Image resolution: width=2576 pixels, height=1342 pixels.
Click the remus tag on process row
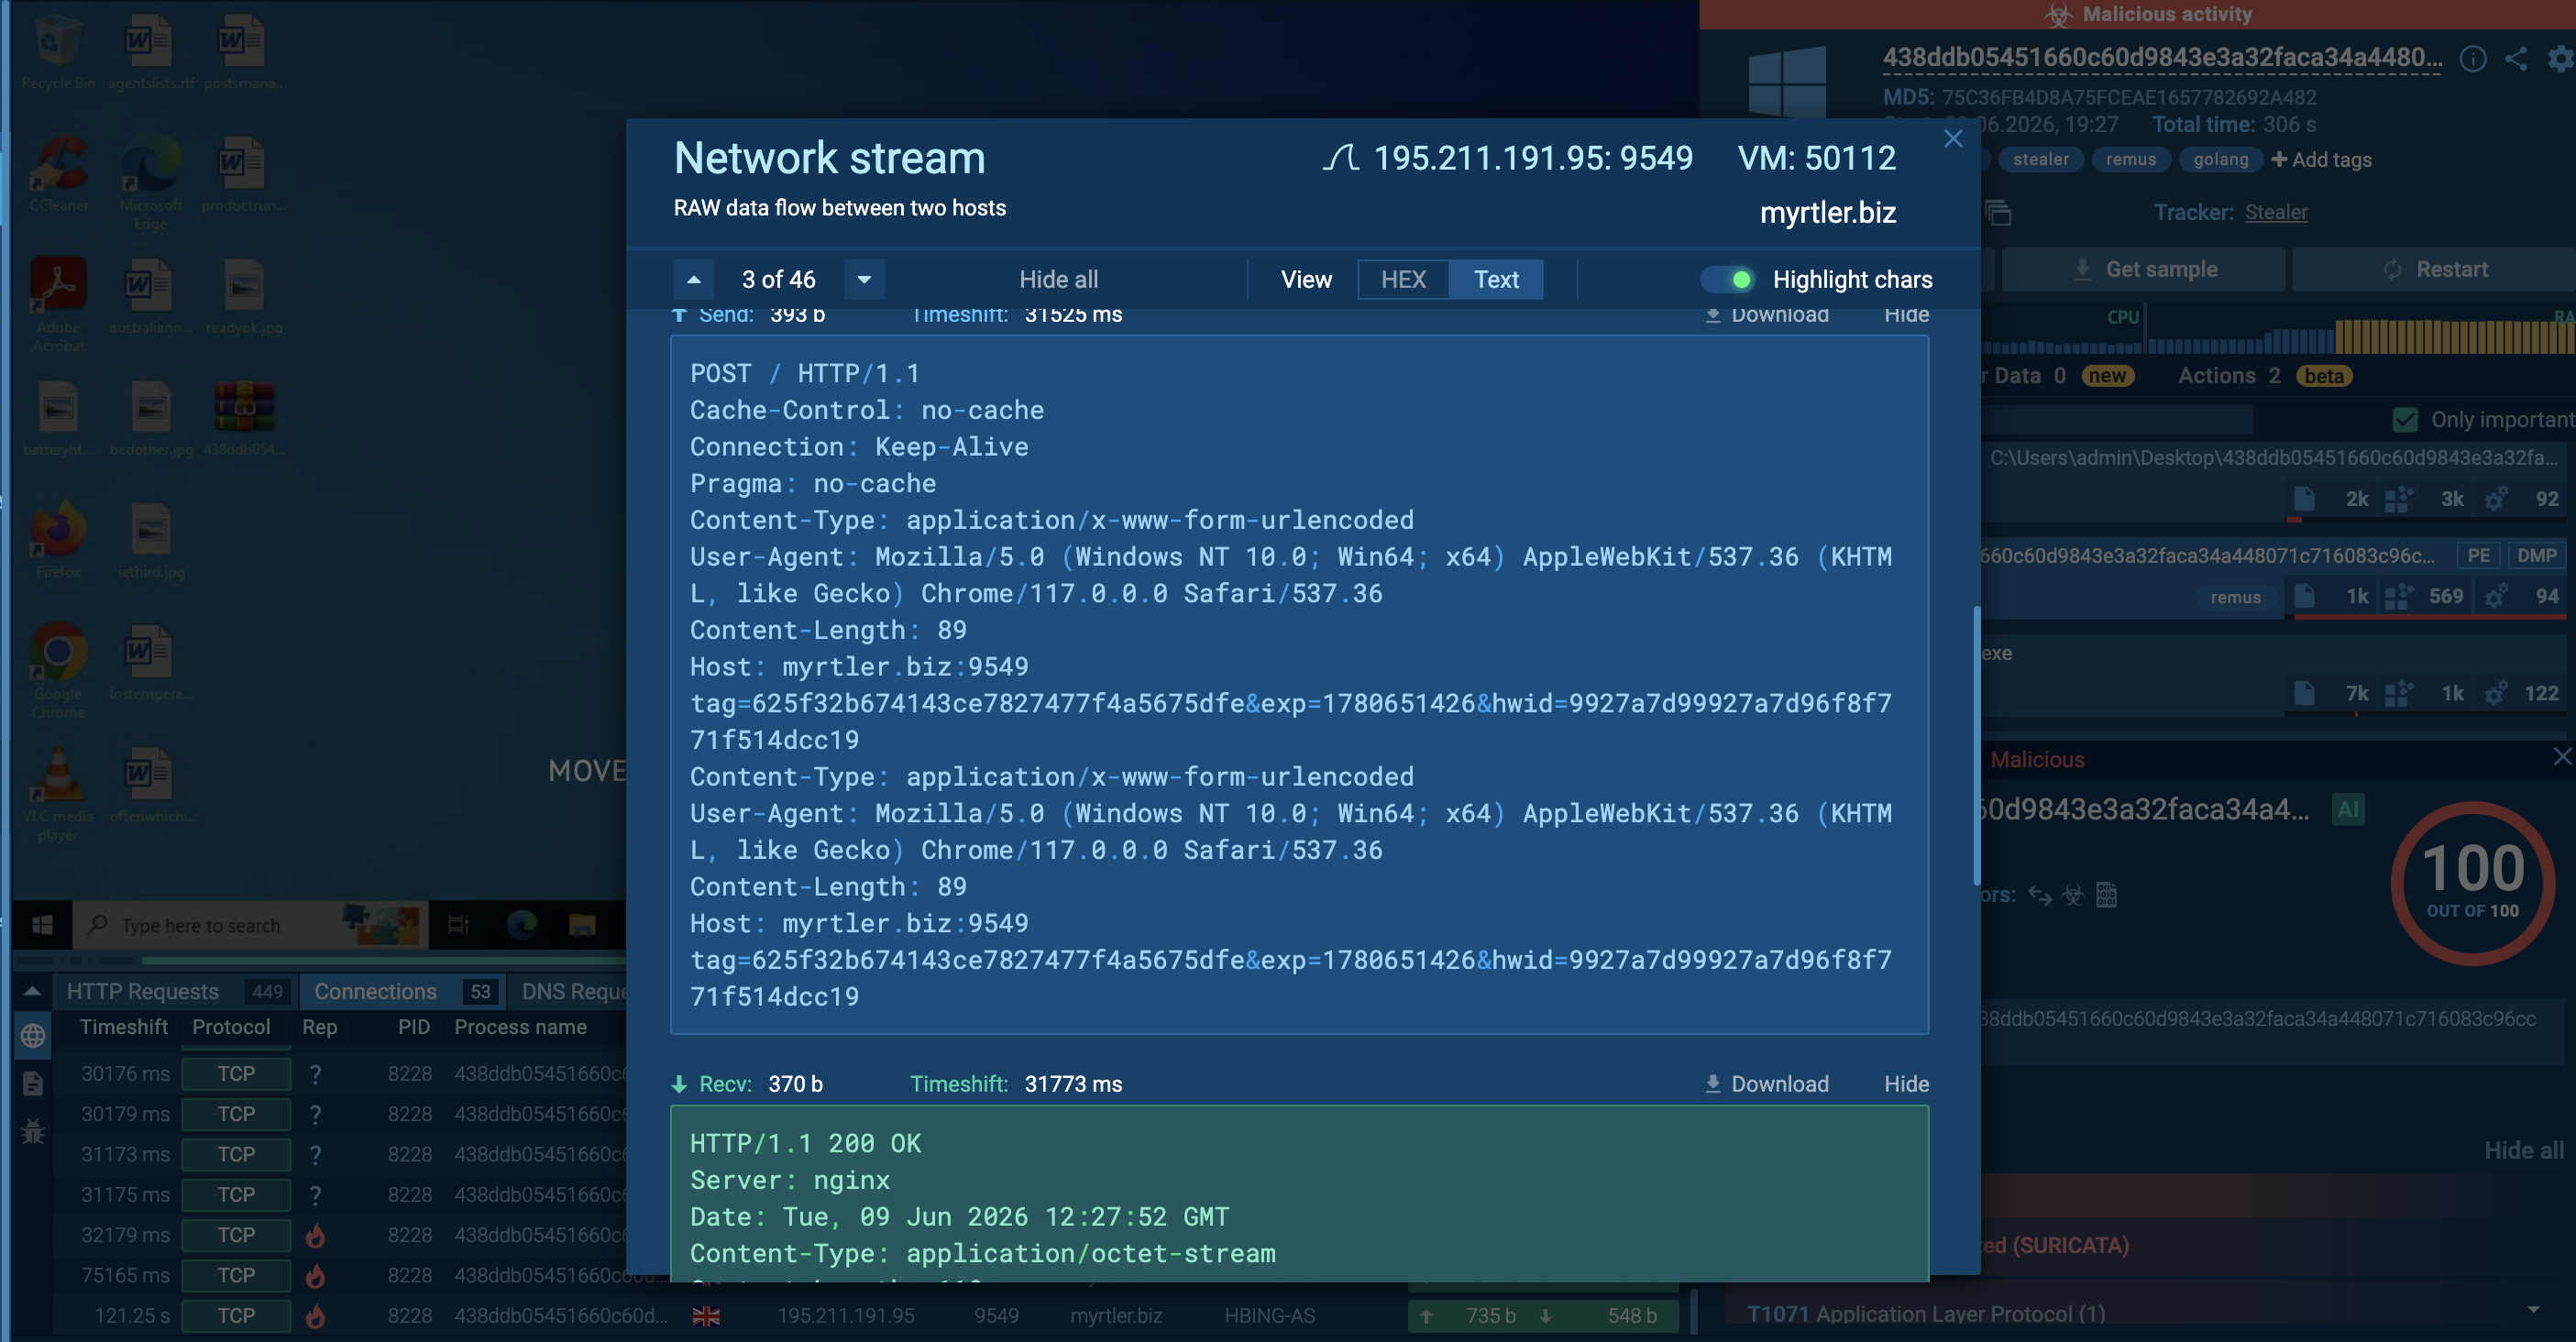[x=2235, y=597]
